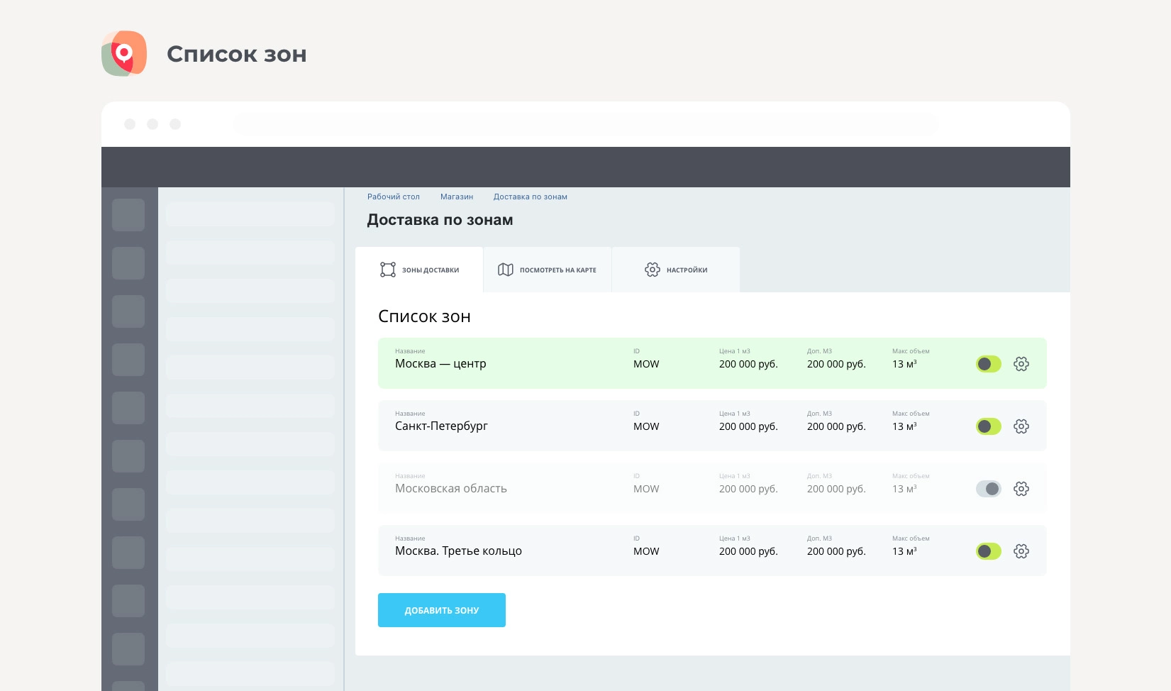Click the location pin app logo
This screenshot has width=1171, height=691.
pos(124,53)
